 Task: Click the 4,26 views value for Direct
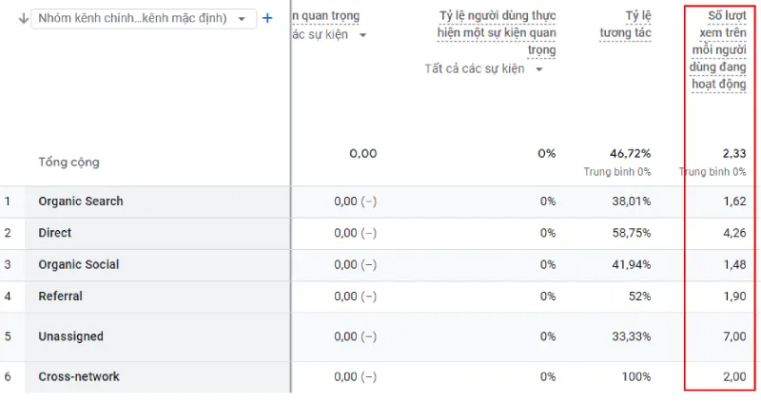click(732, 233)
